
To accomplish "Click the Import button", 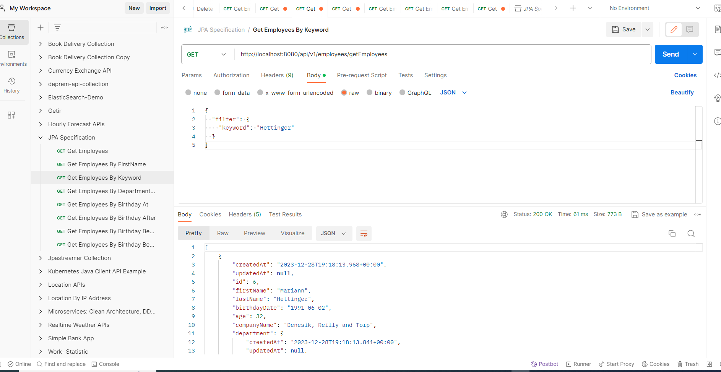I will [158, 8].
